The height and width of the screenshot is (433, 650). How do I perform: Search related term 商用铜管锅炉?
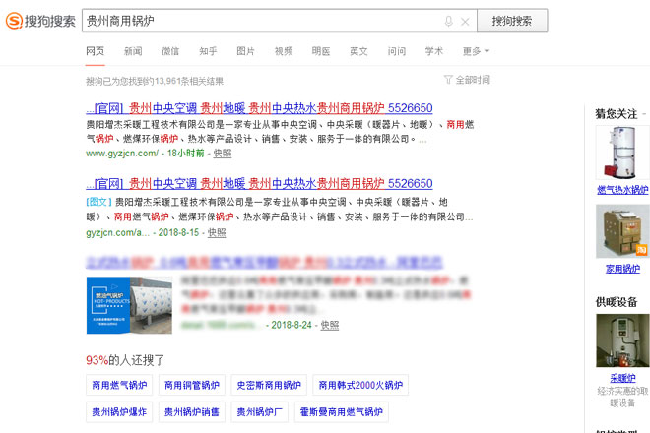point(192,385)
